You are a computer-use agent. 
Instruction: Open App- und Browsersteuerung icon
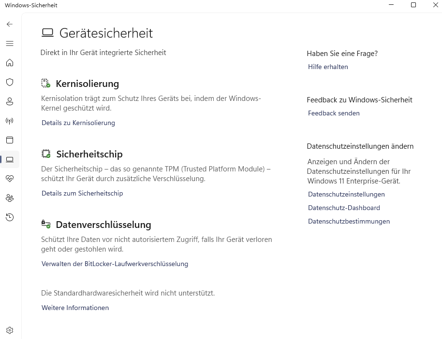(10, 140)
